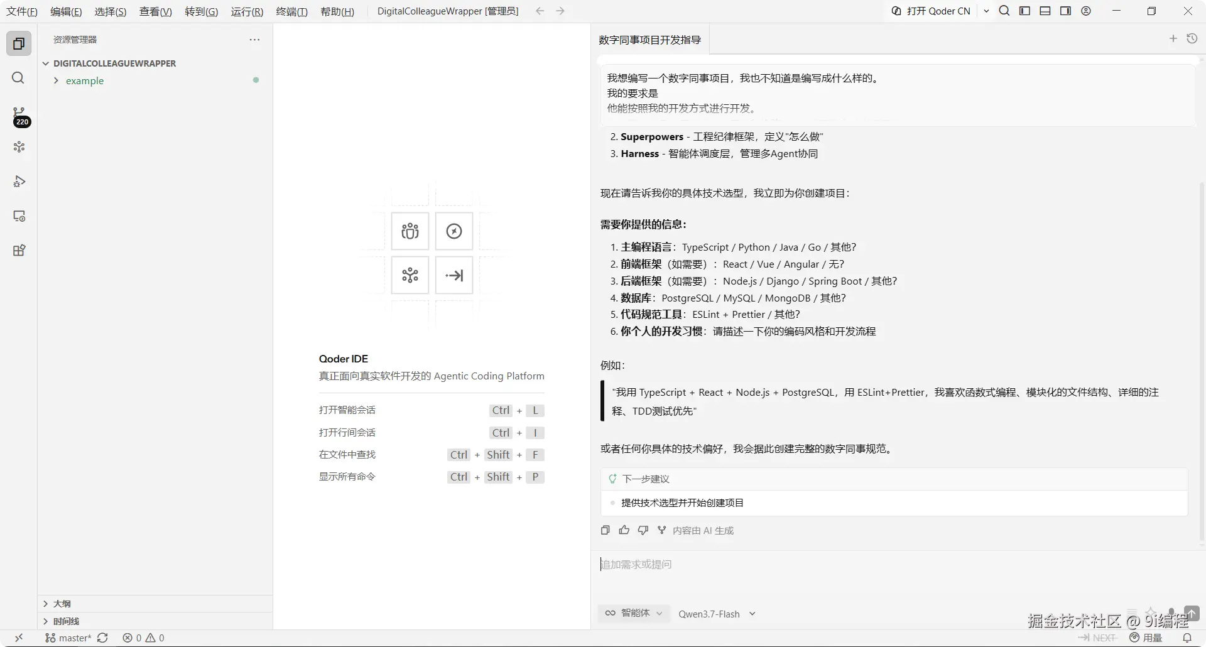Image resolution: width=1206 pixels, height=647 pixels.
Task: Select the 数字同事项目开发指导 chat tab
Action: [x=649, y=40]
